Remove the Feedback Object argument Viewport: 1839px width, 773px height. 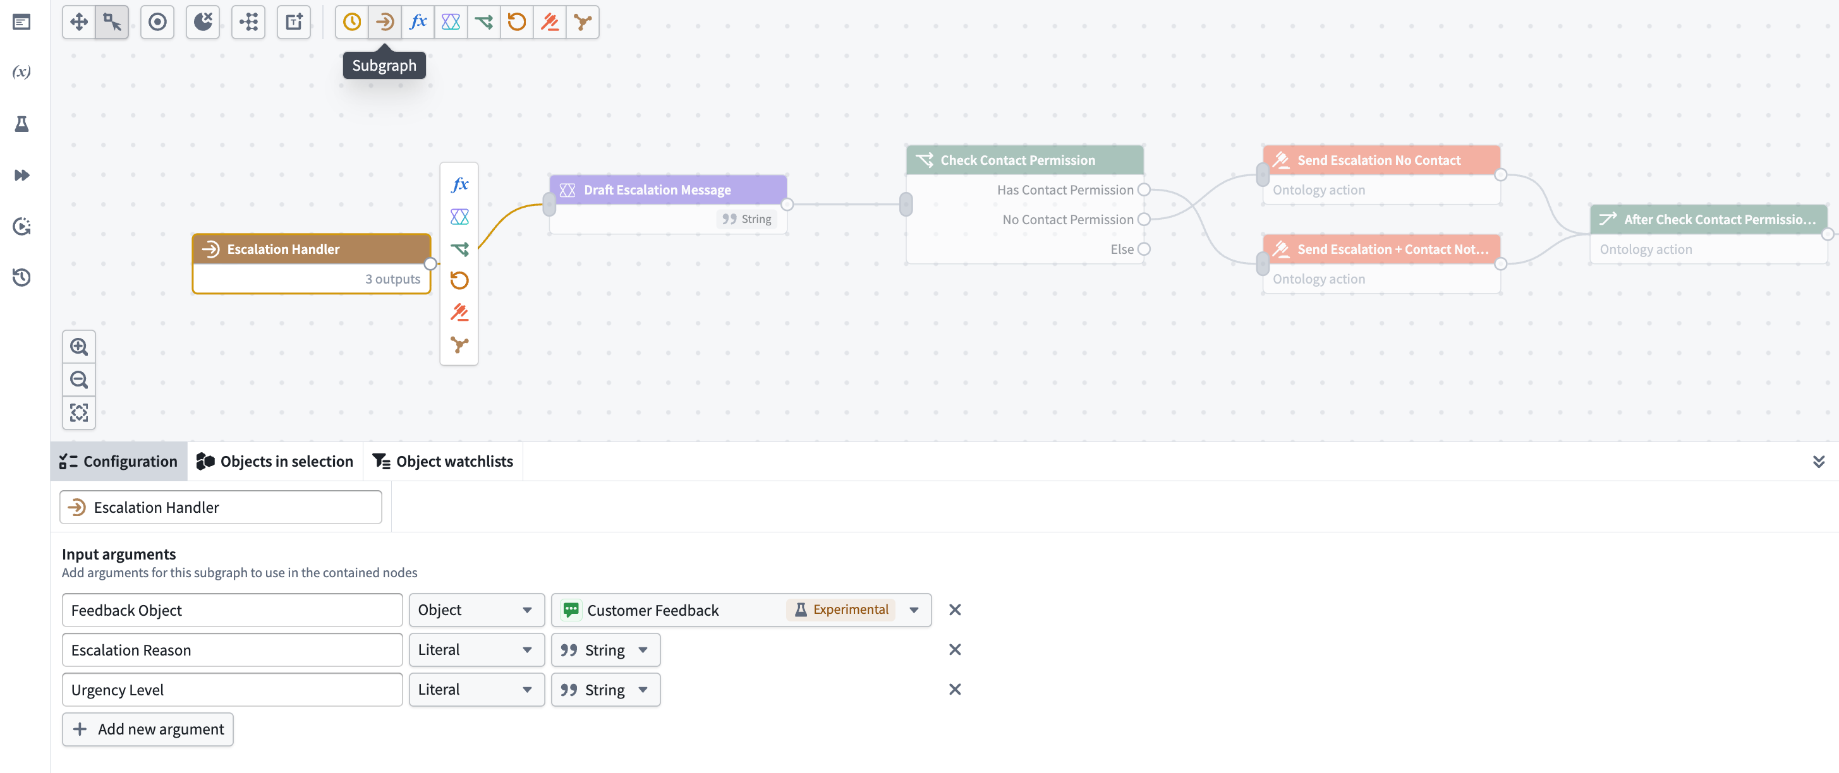tap(954, 611)
